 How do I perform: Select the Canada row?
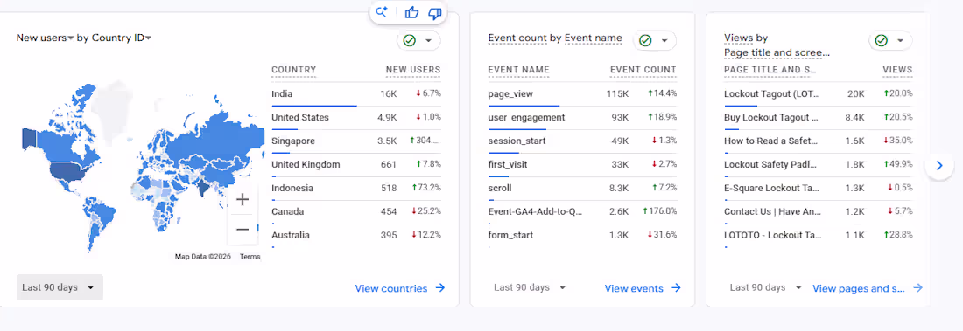(x=356, y=212)
